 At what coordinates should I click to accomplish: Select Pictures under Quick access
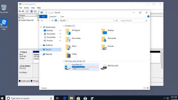(50, 41)
